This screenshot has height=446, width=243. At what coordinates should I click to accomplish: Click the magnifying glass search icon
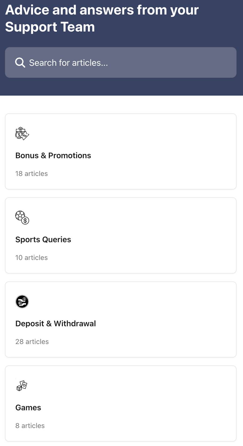tap(20, 63)
